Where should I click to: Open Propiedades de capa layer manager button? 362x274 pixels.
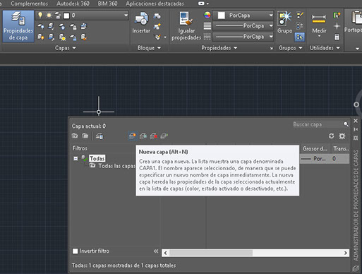coord(18,26)
